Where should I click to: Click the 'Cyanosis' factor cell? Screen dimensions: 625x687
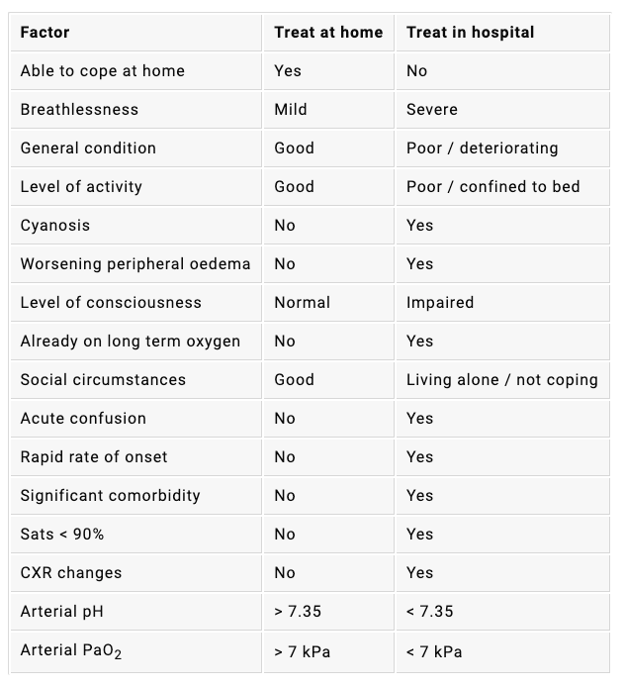54,226
